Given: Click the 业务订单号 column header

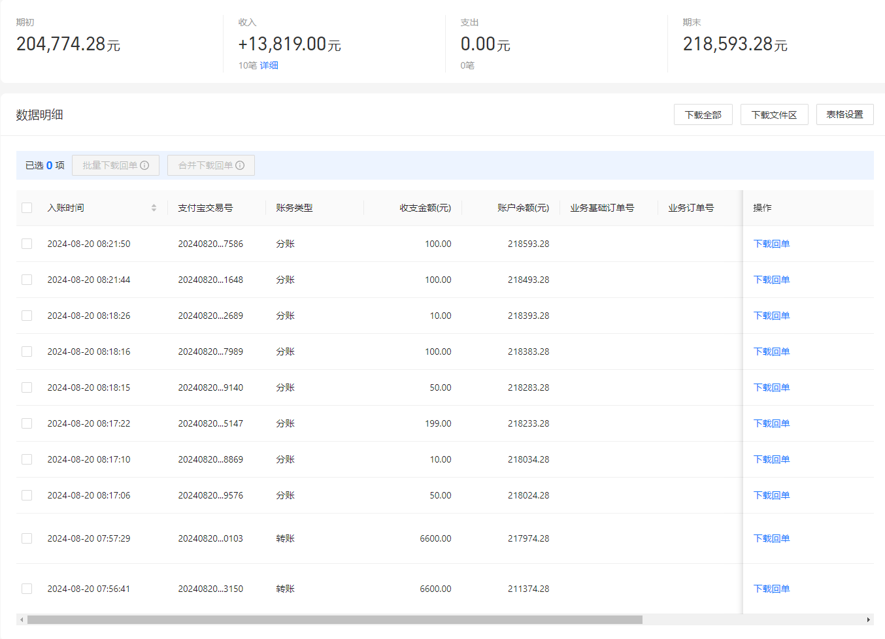Looking at the screenshot, I should coord(691,208).
